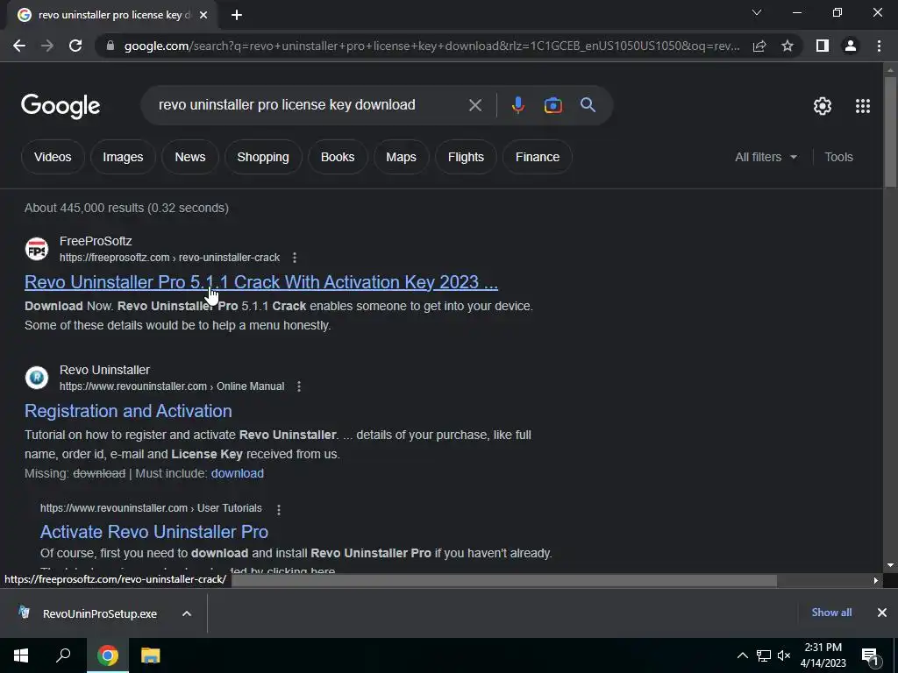Viewport: 898px width, 673px height.
Task: Open the Windows Start menu
Action: coord(21,655)
